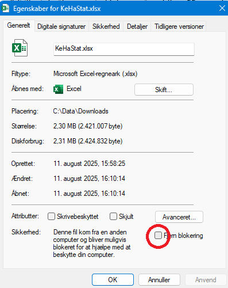228x288 pixels.
Task: Tick the Skjult checkbox
Action: pos(113,216)
